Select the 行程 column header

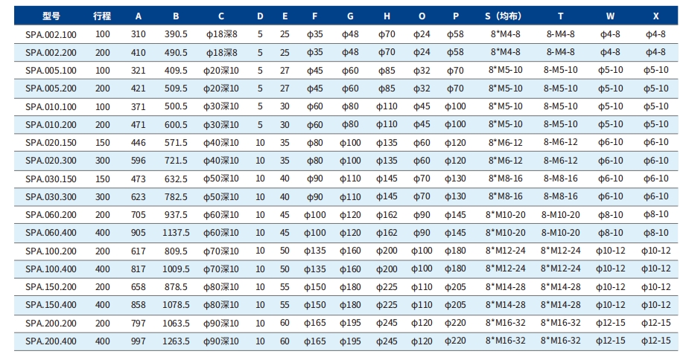coord(102,16)
